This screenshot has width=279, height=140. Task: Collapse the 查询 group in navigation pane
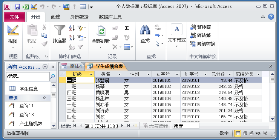pyautogui.click(x=44, y=98)
